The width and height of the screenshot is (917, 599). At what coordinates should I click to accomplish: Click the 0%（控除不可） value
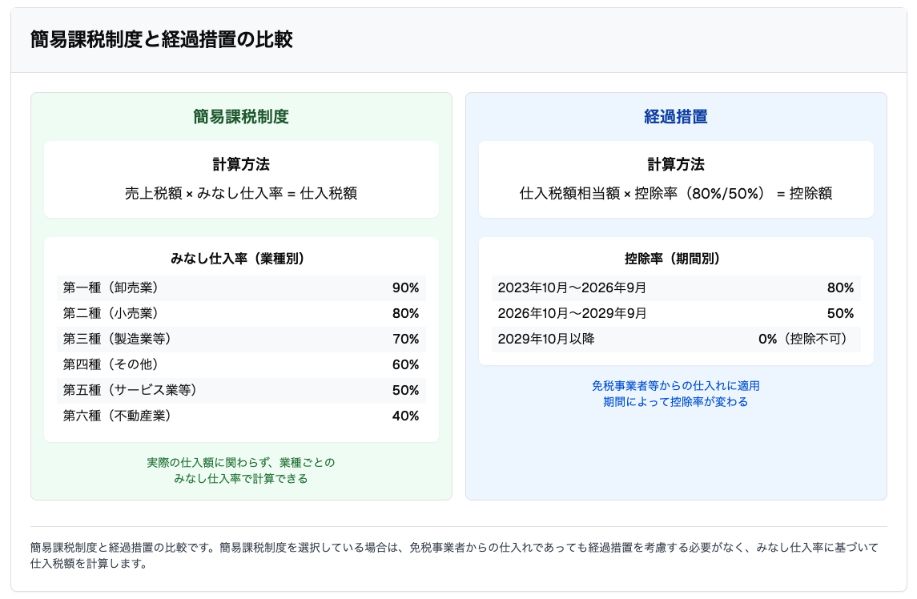806,339
